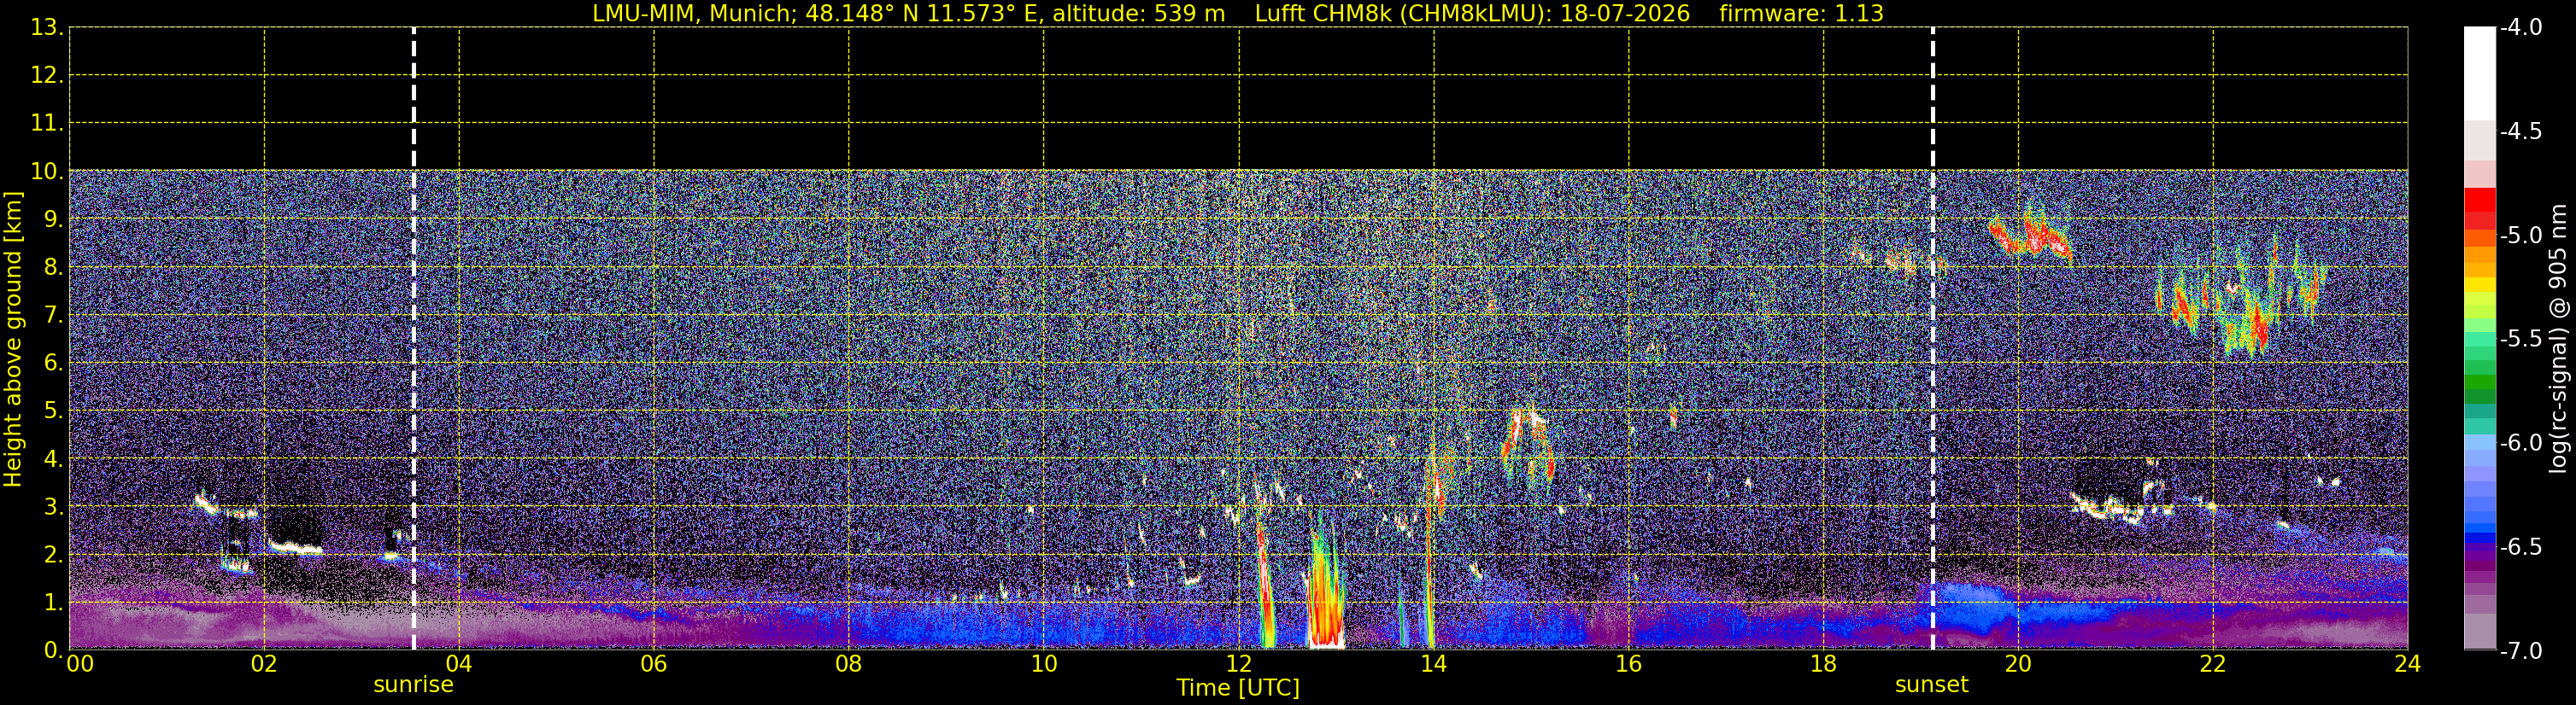Click the 'log(rc-signal) @ 905 nm' colorbar label
The width and height of the screenshot is (2576, 705).
[x=2559, y=340]
